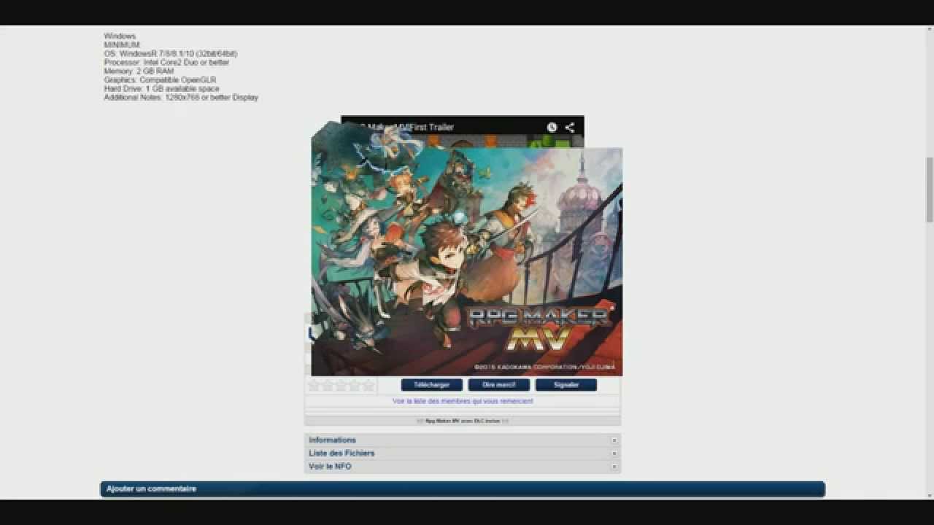Click the Ajouter un commentaire bar

(x=463, y=489)
